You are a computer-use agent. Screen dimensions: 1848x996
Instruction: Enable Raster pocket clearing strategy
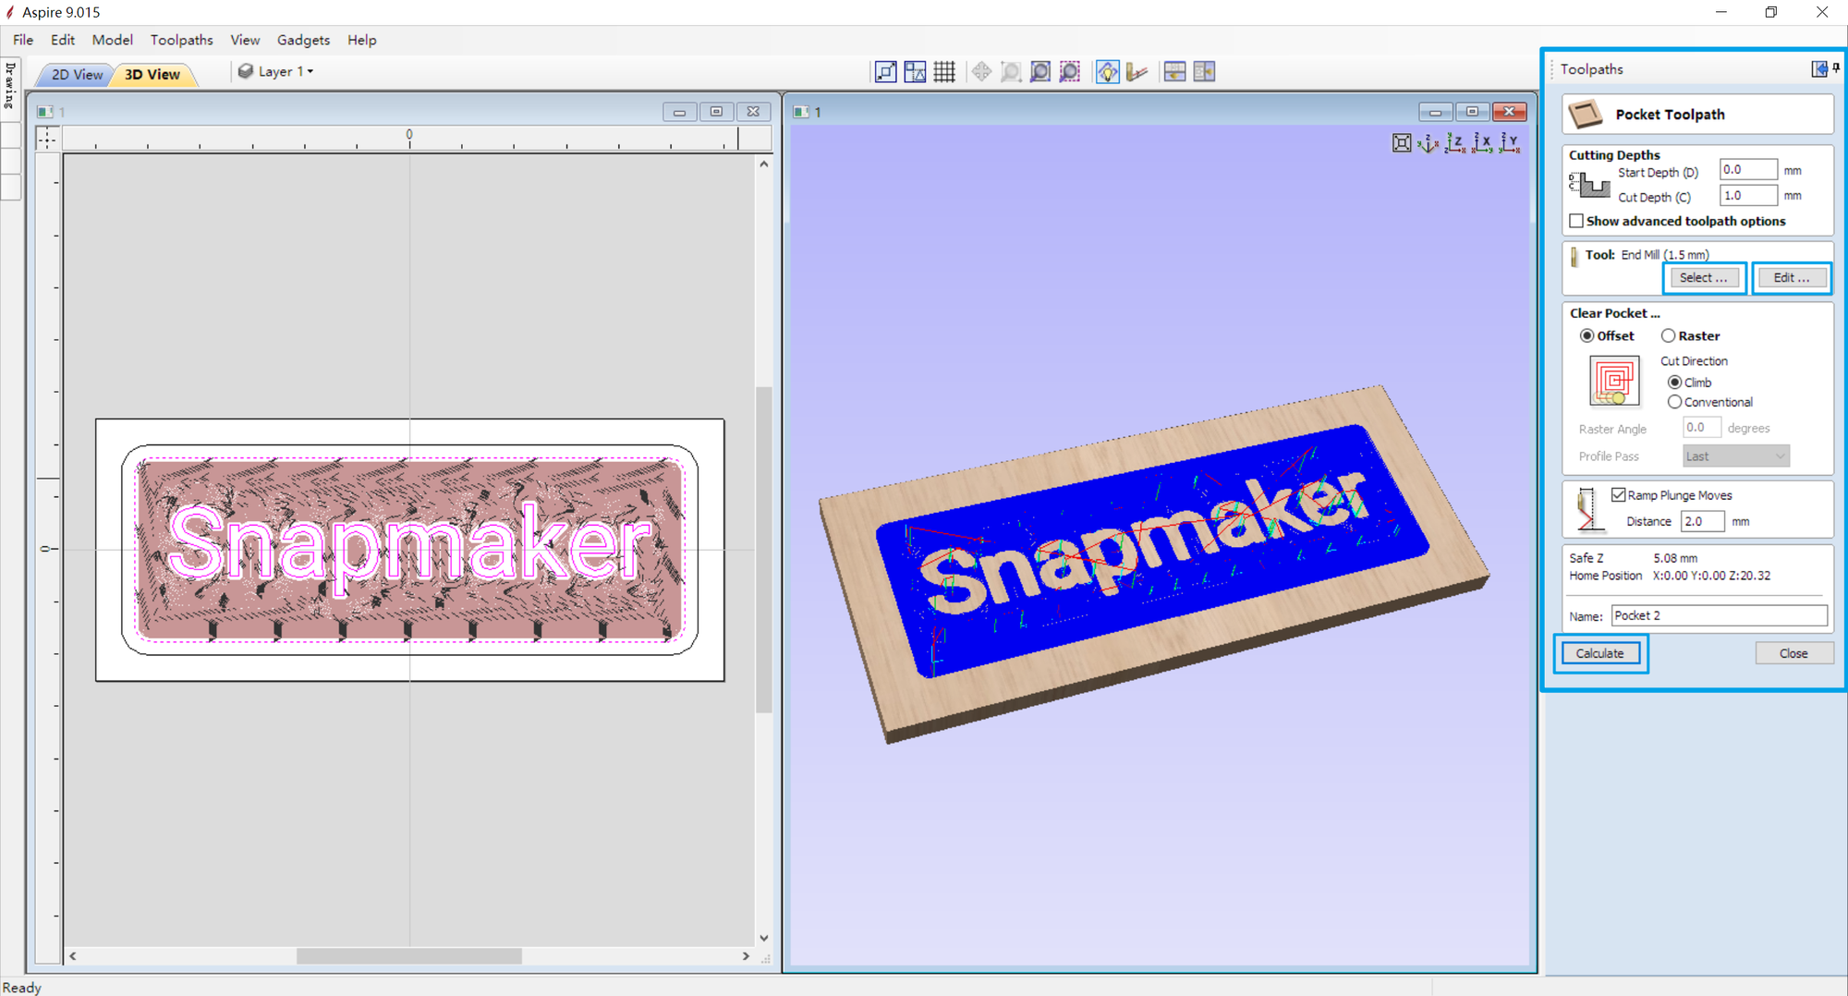1669,335
